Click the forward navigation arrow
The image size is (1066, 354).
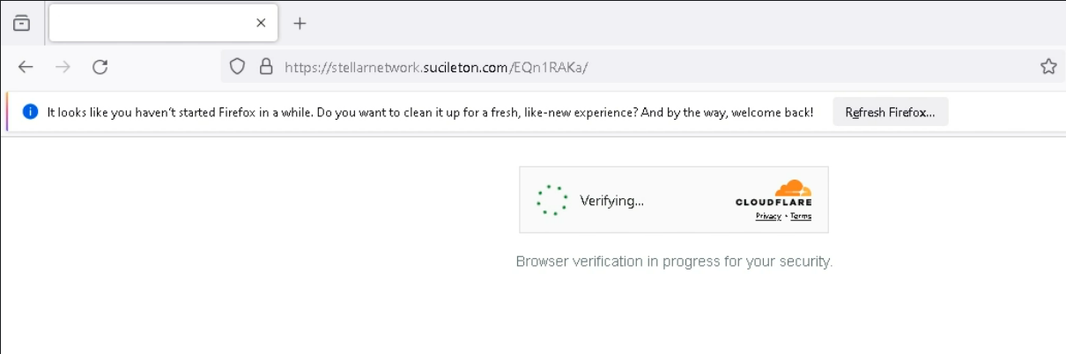63,67
